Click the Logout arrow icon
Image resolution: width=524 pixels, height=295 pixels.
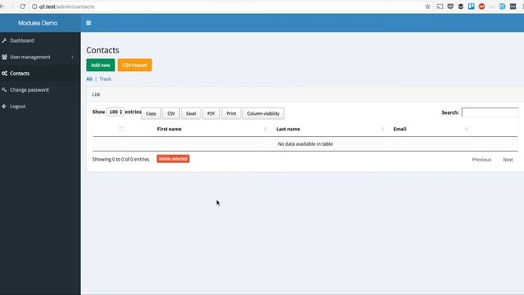[4, 107]
